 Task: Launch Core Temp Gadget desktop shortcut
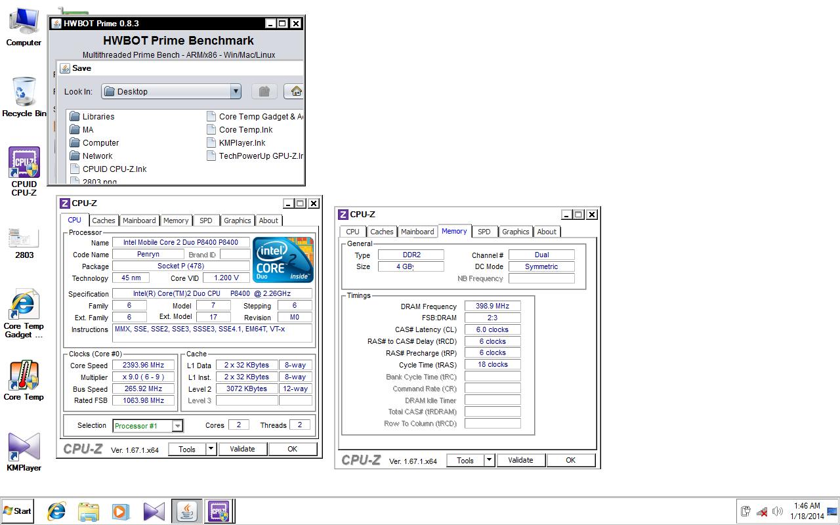click(x=24, y=313)
